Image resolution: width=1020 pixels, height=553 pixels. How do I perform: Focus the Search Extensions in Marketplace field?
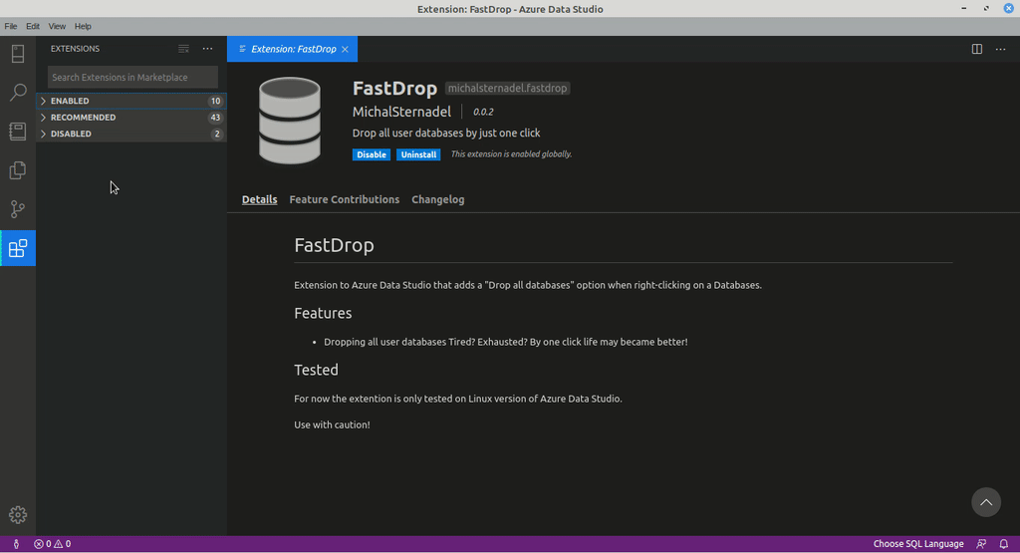tap(132, 77)
